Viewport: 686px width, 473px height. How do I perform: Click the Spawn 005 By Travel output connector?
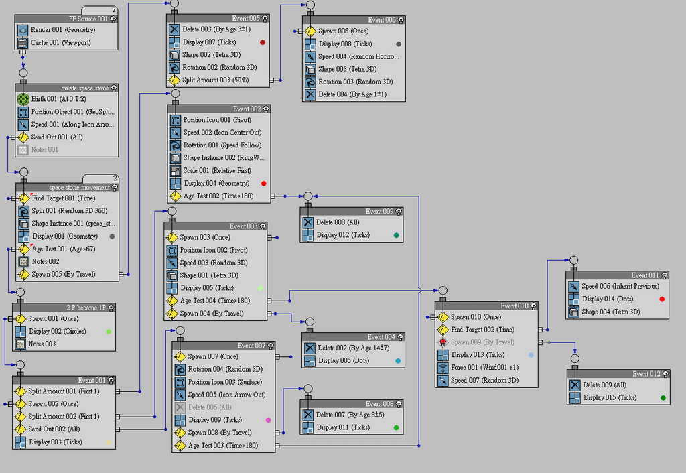pyautogui.click(x=121, y=275)
